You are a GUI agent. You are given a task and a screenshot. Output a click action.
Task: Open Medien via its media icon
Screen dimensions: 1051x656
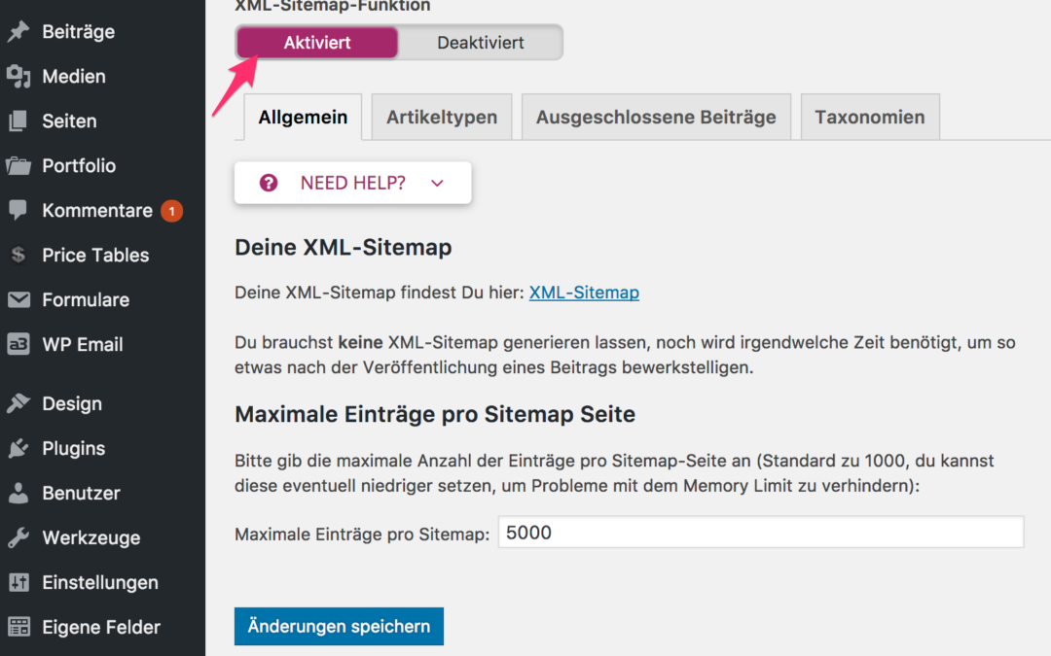(18, 77)
